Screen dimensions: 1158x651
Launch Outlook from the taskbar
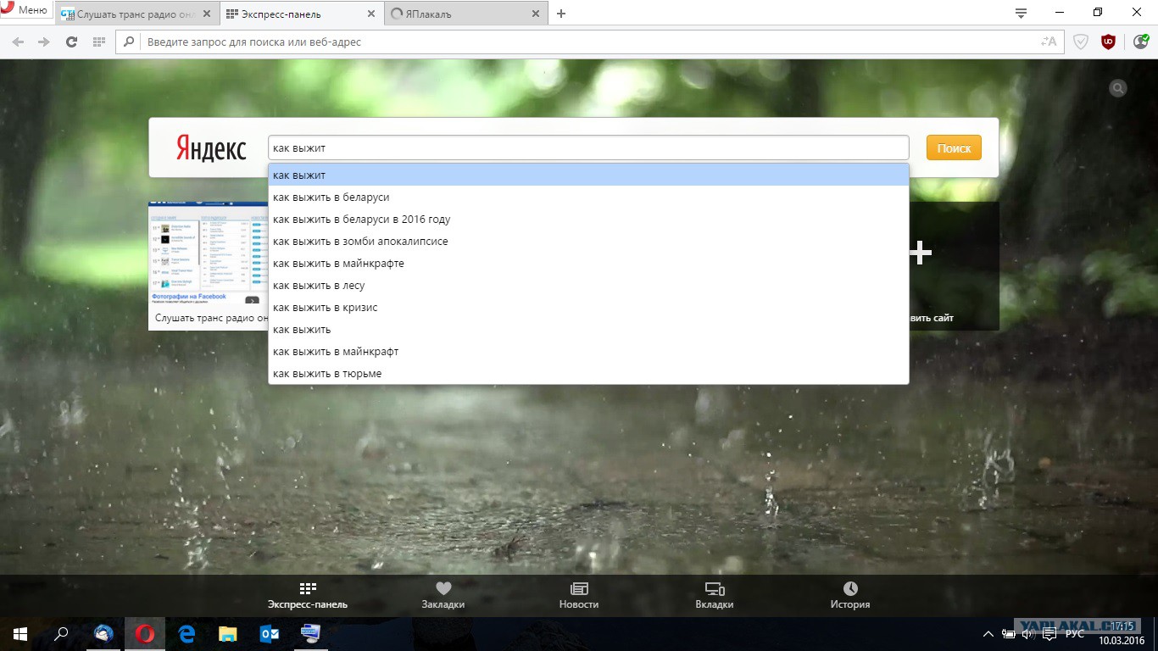pyautogui.click(x=269, y=633)
